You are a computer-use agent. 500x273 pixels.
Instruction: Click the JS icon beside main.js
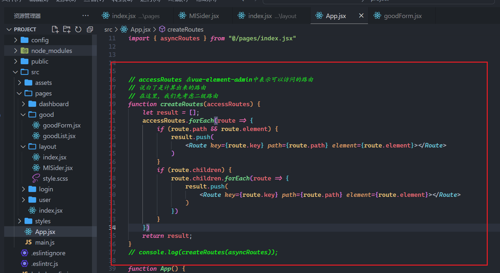click(x=28, y=242)
